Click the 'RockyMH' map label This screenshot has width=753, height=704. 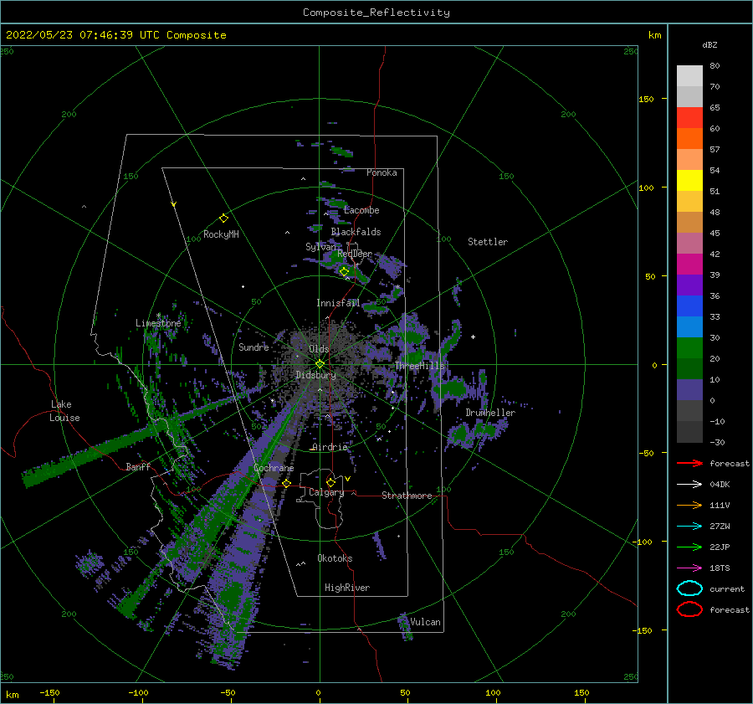point(221,234)
